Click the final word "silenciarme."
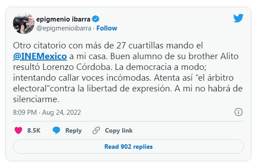 [36, 99]
